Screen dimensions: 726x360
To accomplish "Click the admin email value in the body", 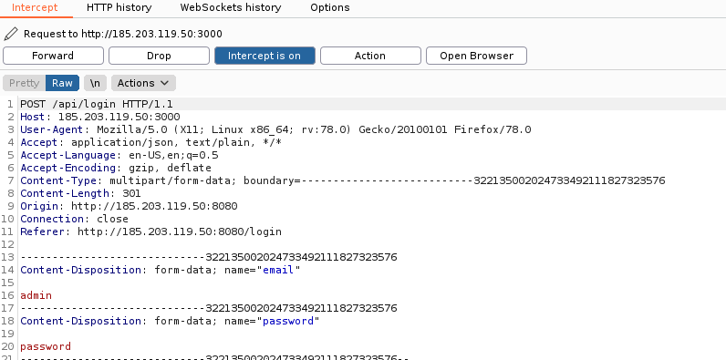I will point(36,295).
